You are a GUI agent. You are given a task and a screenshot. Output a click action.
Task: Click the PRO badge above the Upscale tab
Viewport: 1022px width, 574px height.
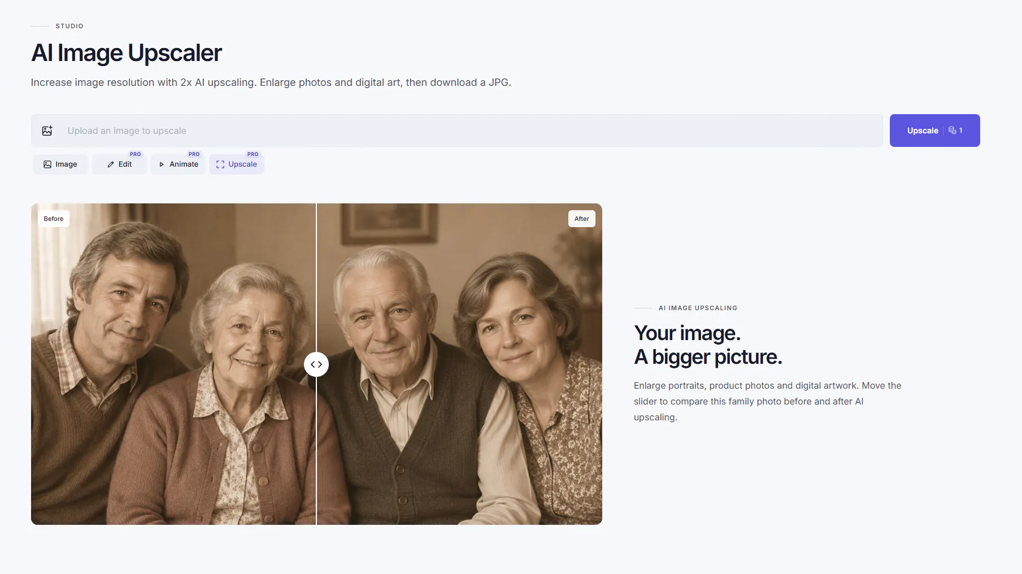point(253,154)
